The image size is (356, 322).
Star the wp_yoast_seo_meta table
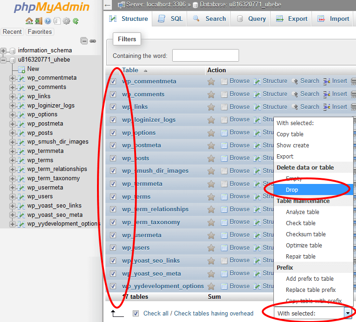pos(211,274)
